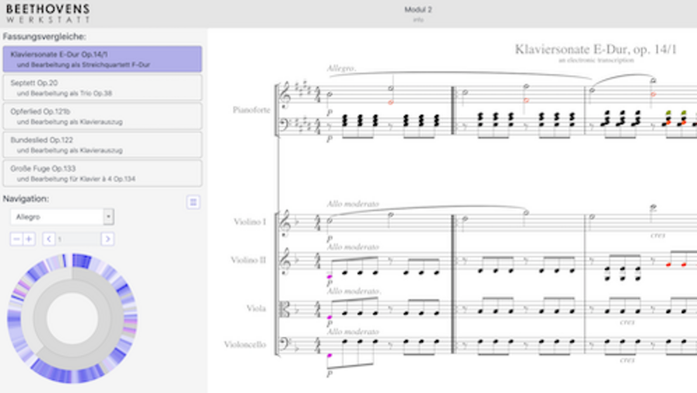Open the Allegro movement dropdown
Image resolution: width=697 pixels, height=393 pixels.
click(x=63, y=217)
